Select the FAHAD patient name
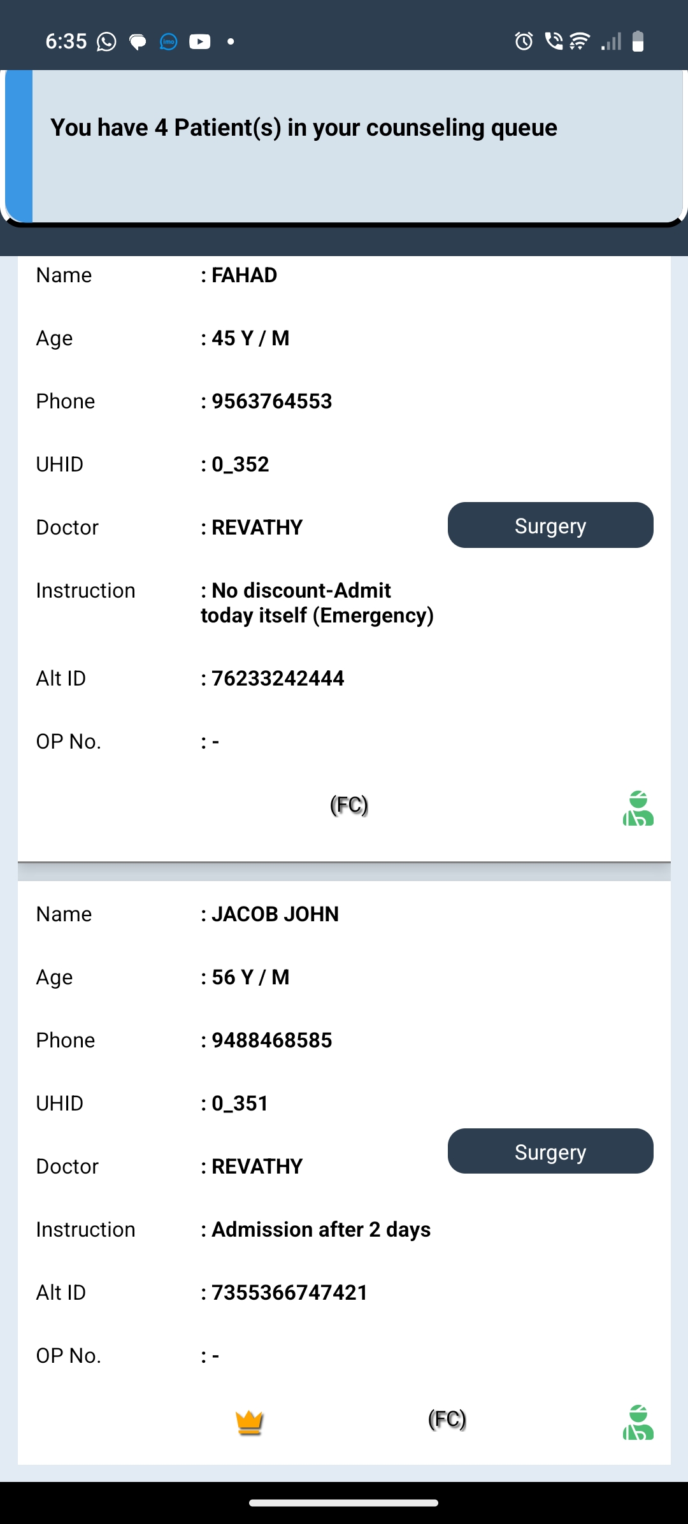The image size is (688, 1524). 244,275
